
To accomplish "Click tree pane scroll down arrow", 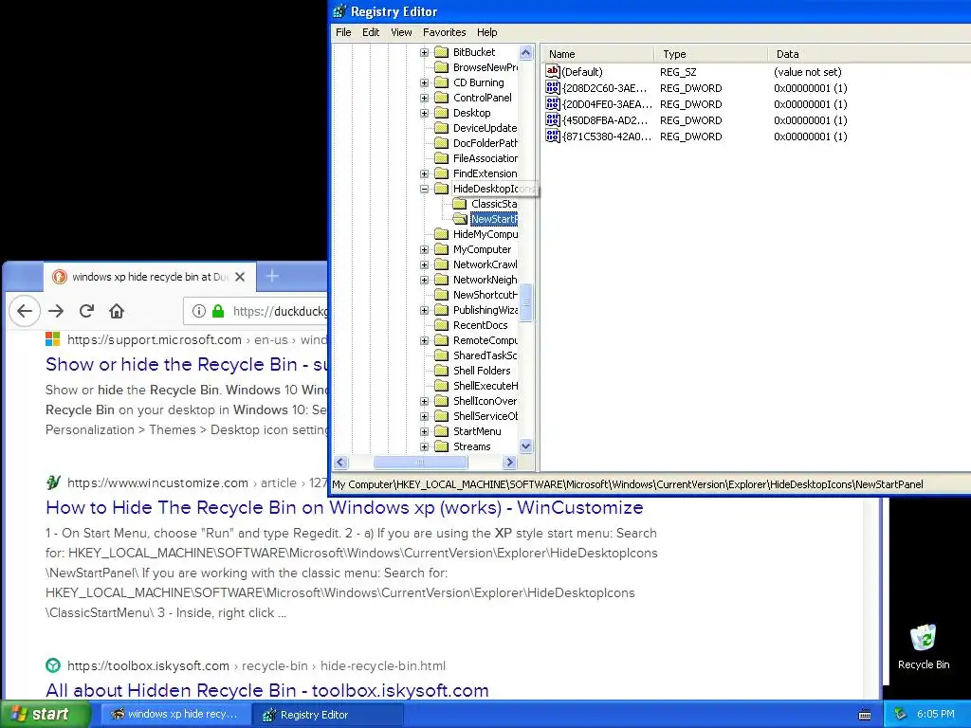I will point(525,446).
